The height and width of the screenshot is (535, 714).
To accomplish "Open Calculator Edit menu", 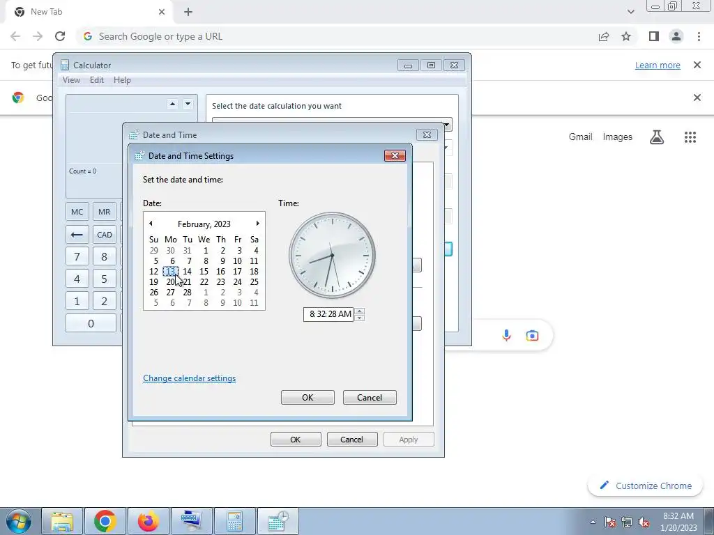I will point(96,80).
